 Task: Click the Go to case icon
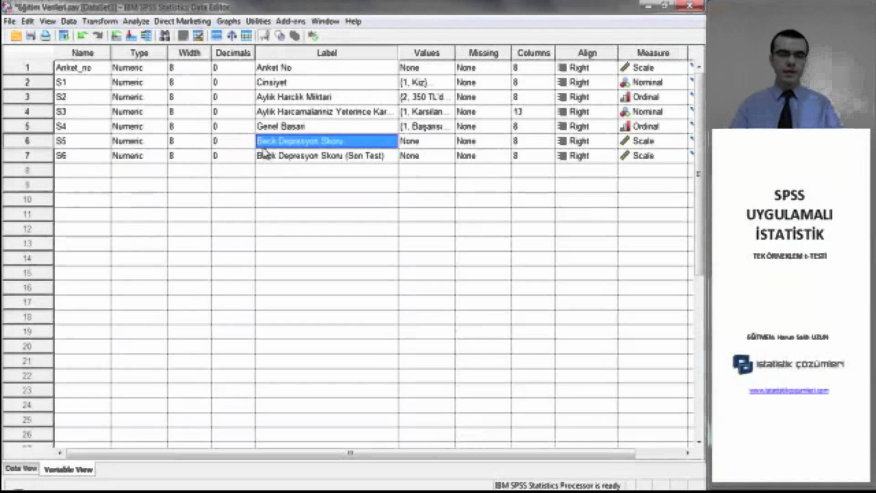tap(116, 36)
